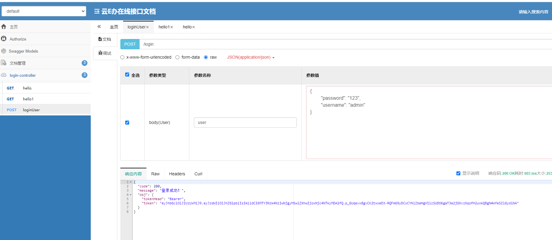
Task: Close the loginUser tab
Action: [148, 27]
